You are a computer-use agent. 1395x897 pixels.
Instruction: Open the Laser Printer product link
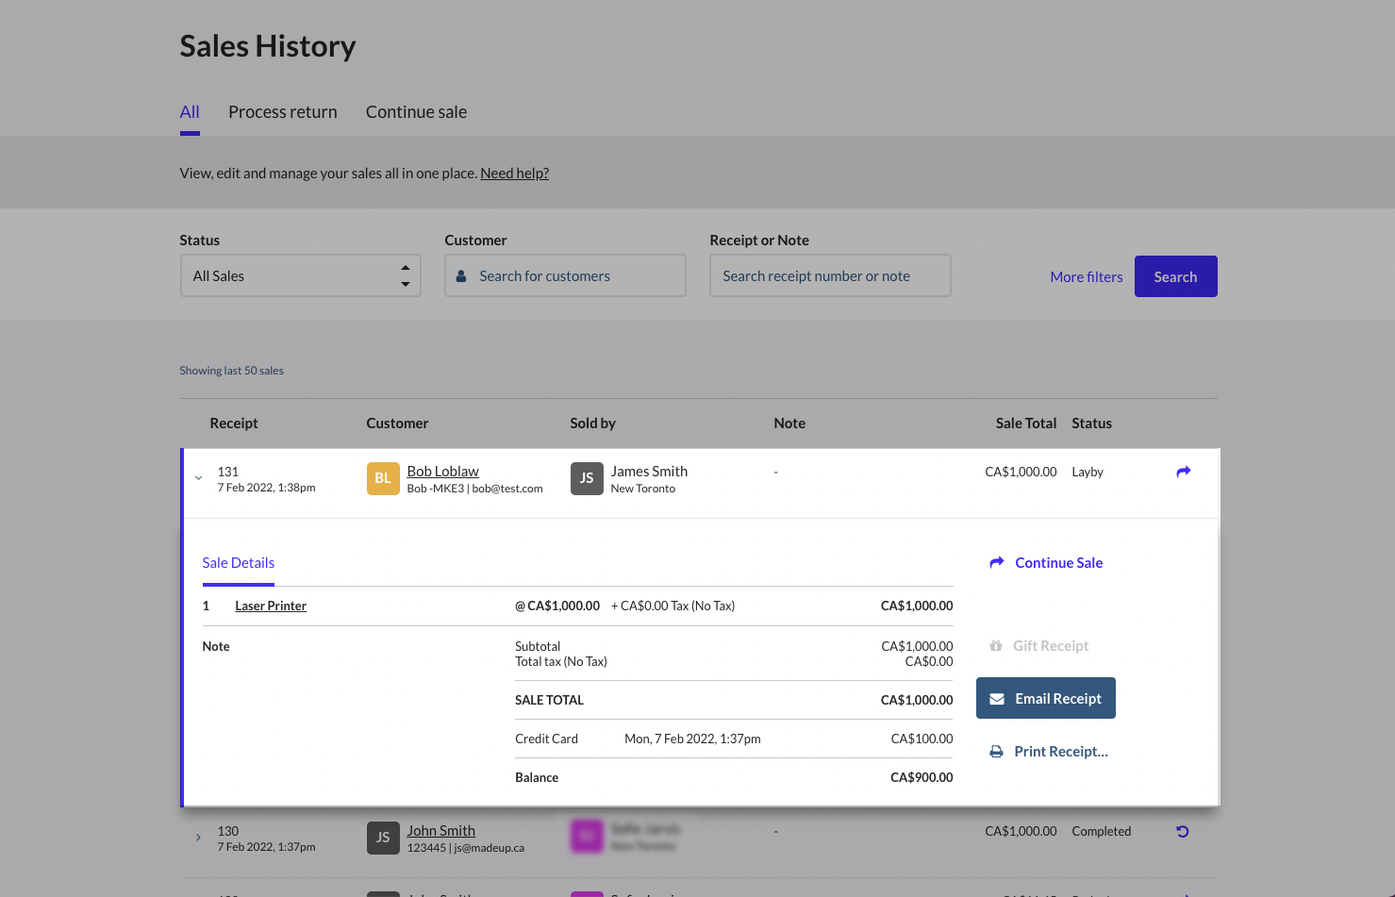coord(271,606)
